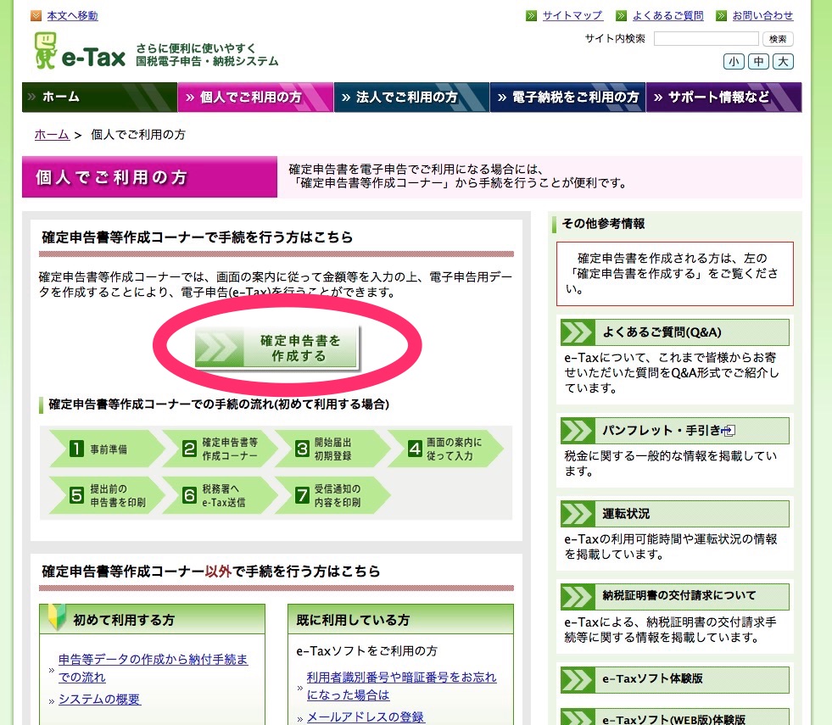Click the 検索 search button
The height and width of the screenshot is (725, 832).
click(778, 39)
